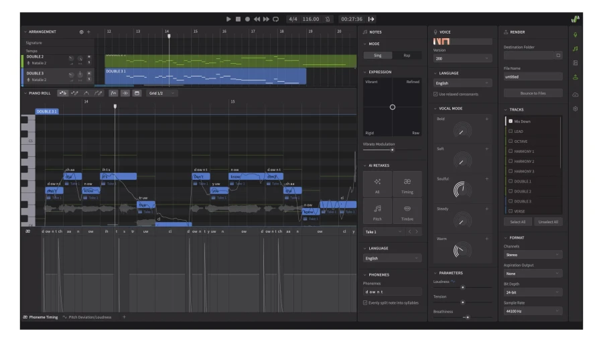
Task: Add a parameter panel tab with plus
Action: pos(124,317)
